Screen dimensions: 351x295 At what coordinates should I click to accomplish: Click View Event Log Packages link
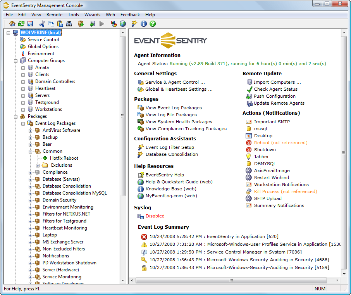click(x=174, y=108)
